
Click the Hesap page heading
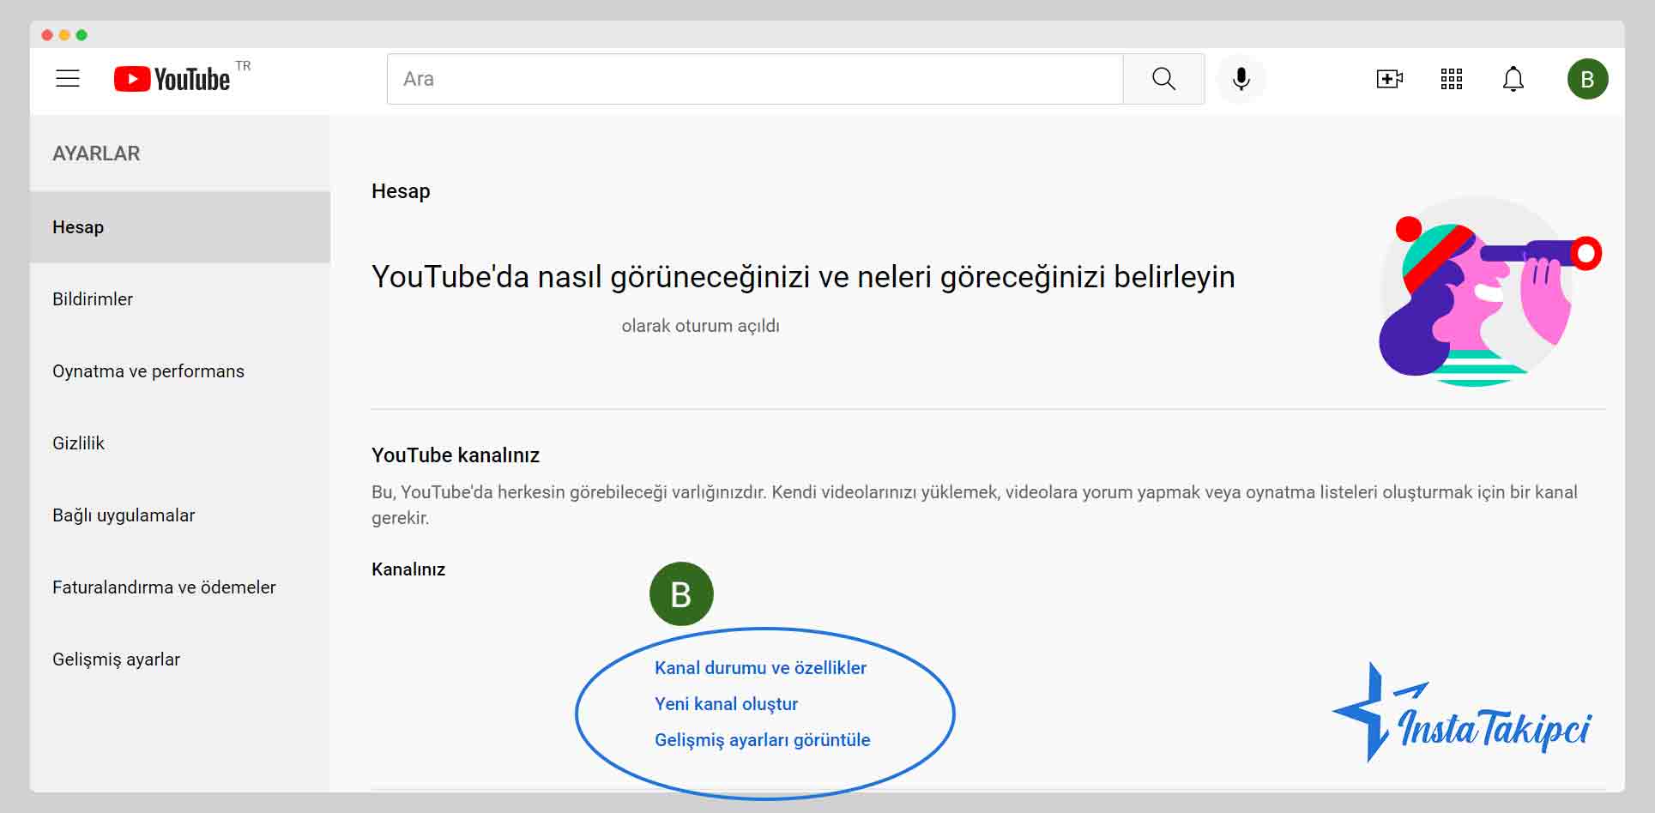[401, 191]
